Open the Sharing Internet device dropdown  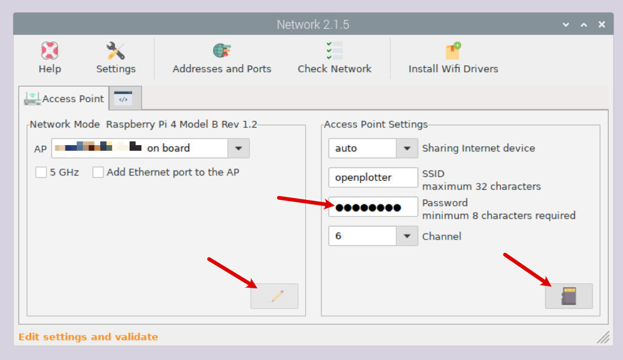(407, 148)
